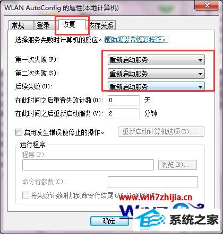The height and width of the screenshot is (234, 223).
Task: Open the 第一次失败 dropdown
Action: 156,60
